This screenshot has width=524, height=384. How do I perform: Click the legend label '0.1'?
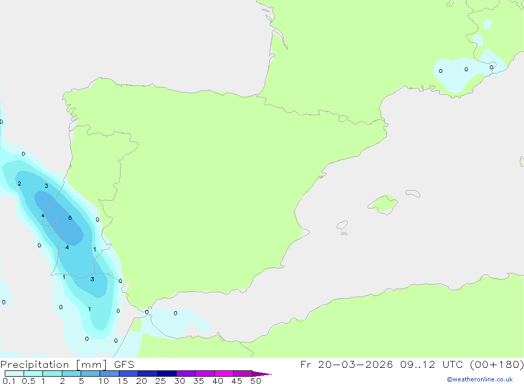click(9, 381)
